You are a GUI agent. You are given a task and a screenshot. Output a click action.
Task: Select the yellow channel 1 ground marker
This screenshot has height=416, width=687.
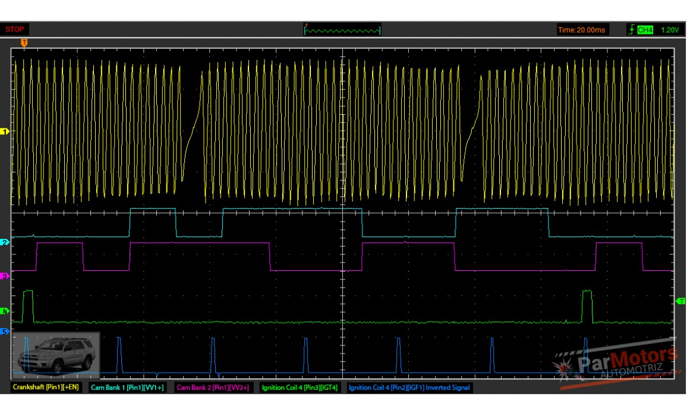pyautogui.click(x=5, y=131)
